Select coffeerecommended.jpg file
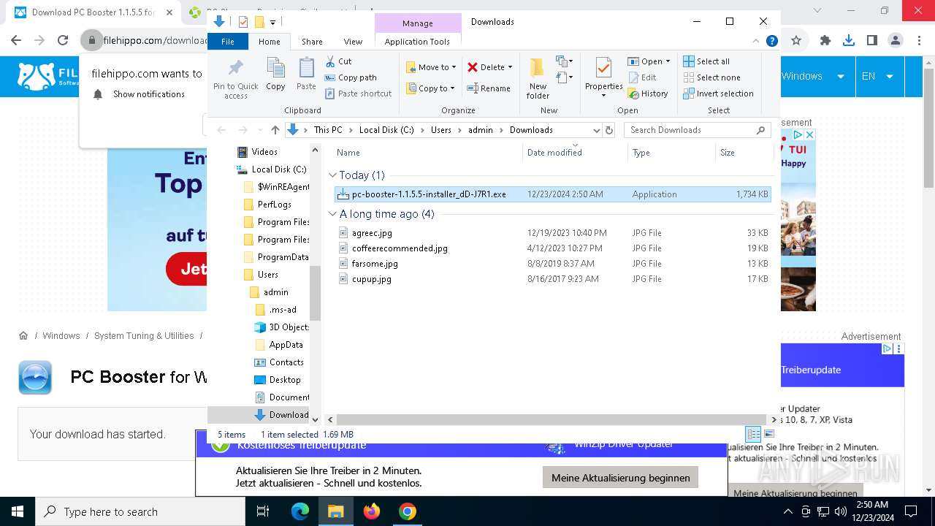The height and width of the screenshot is (526, 935). tap(552, 248)
